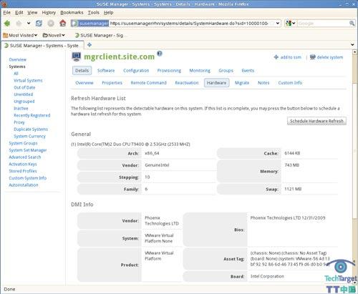This screenshot has height=294, width=358.
Task: Click the stop loading icon
Action: click(x=51, y=23)
